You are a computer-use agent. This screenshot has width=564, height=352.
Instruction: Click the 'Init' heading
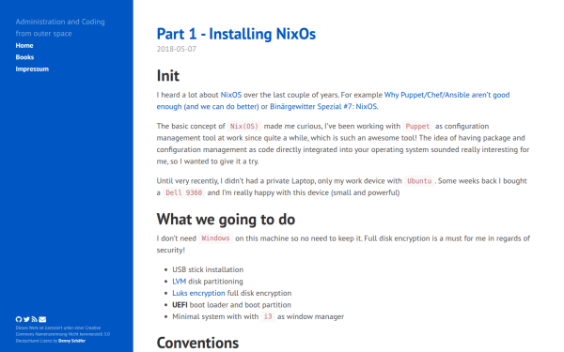168,76
